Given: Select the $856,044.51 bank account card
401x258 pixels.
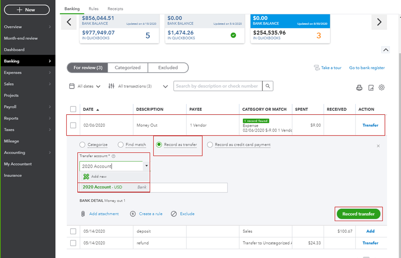Looking at the screenshot, I should 119,28.
